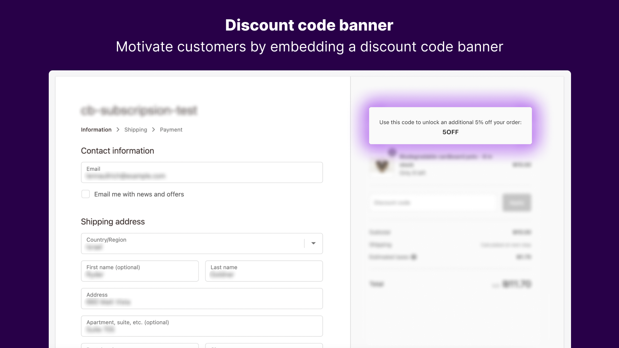
Task: Click the Apply discount button
Action: pos(516,203)
